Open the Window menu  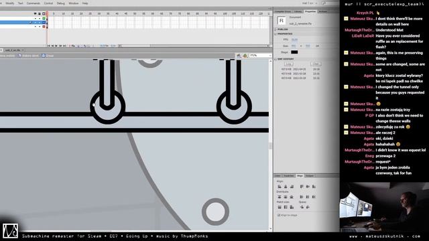point(73,3)
